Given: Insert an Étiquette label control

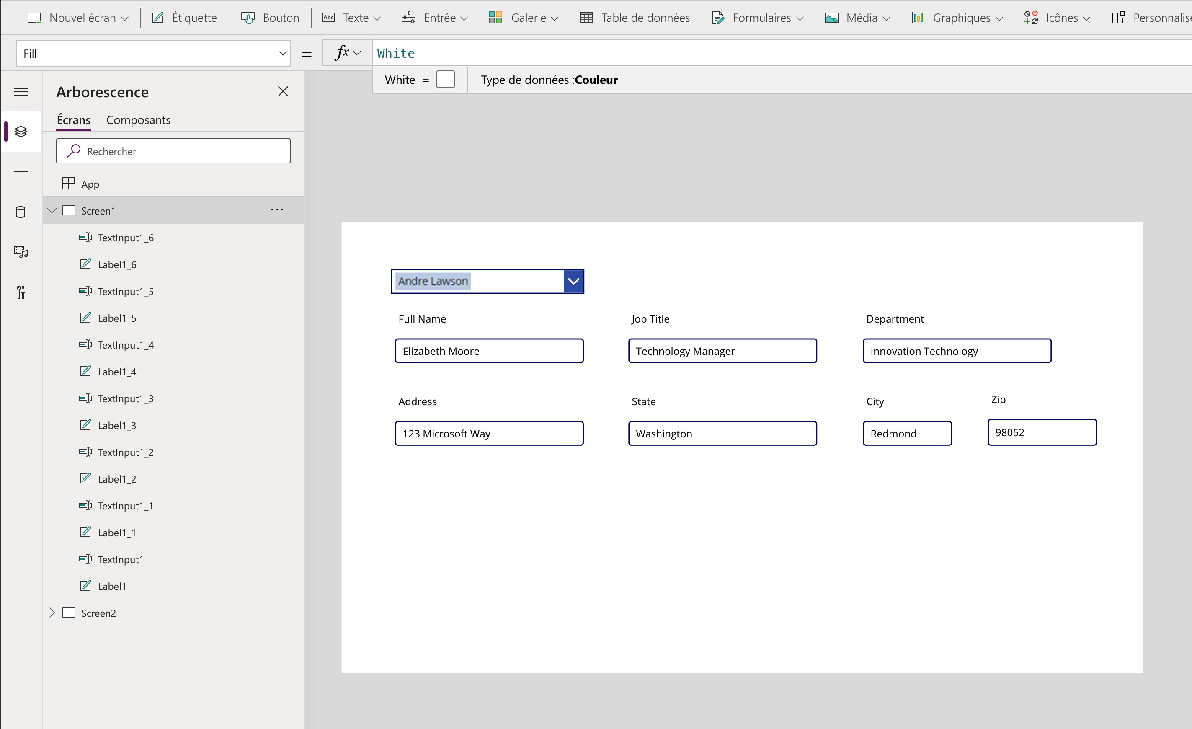Looking at the screenshot, I should 184,18.
